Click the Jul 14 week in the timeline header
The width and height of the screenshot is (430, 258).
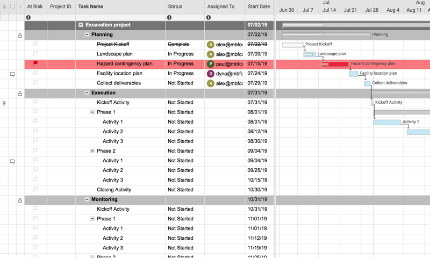point(329,10)
